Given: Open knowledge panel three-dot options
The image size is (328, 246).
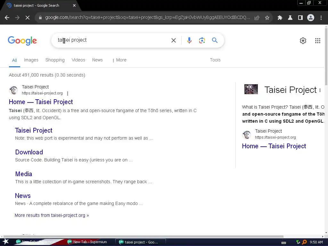Looking at the screenshot, I should tap(320, 90).
